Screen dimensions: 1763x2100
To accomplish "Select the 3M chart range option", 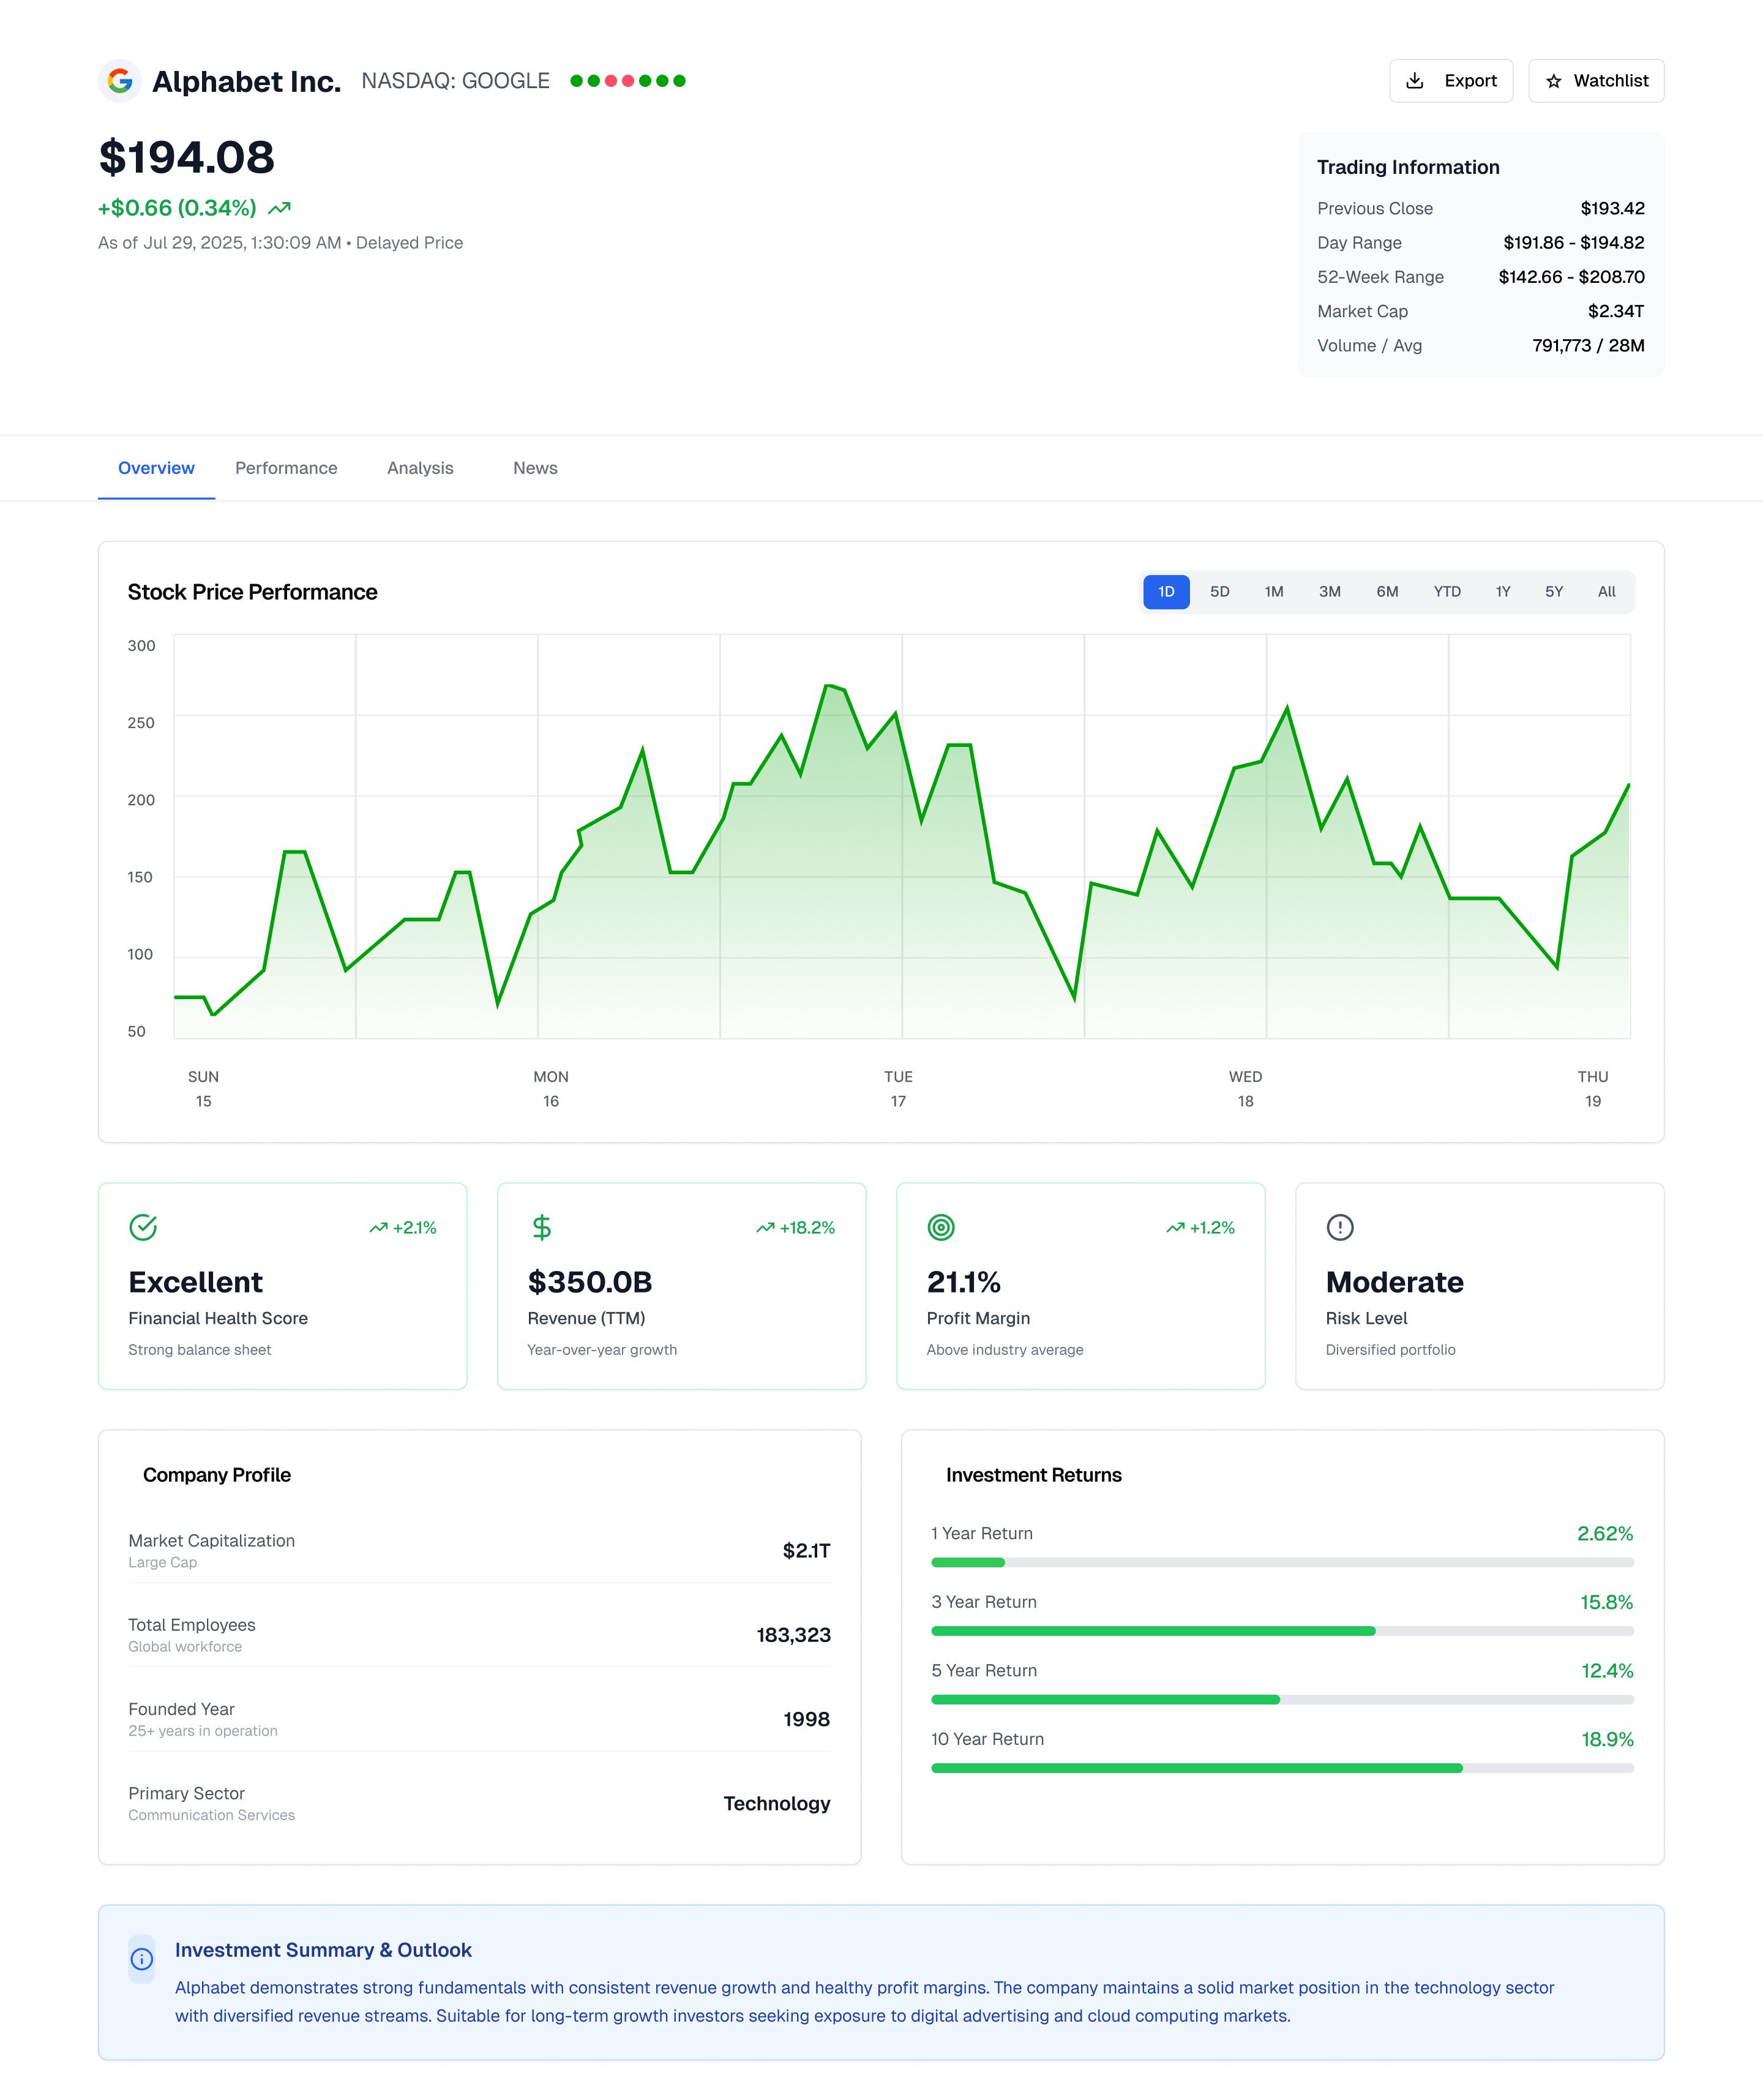I will pos(1330,591).
